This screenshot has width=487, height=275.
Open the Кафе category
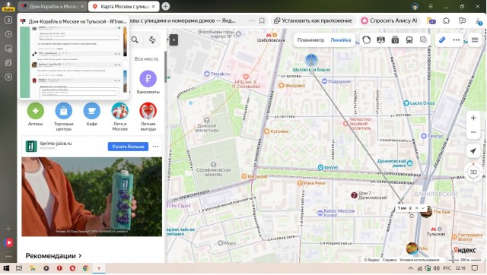coord(91,115)
